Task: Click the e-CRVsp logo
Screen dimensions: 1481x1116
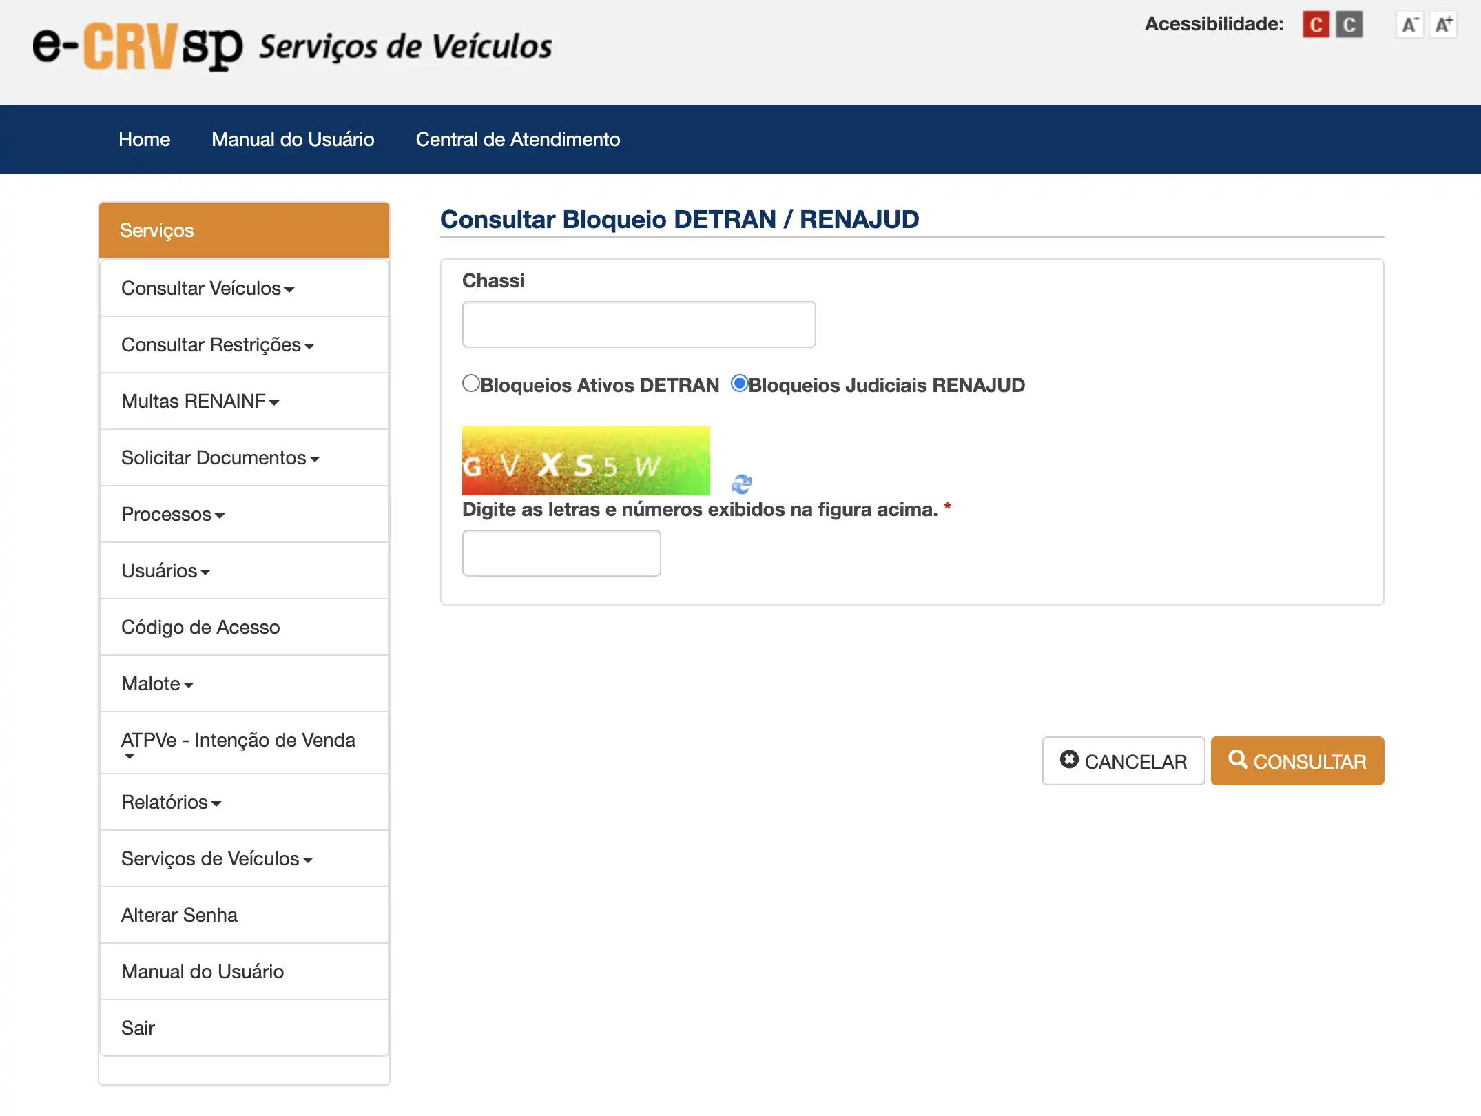Action: pos(138,47)
